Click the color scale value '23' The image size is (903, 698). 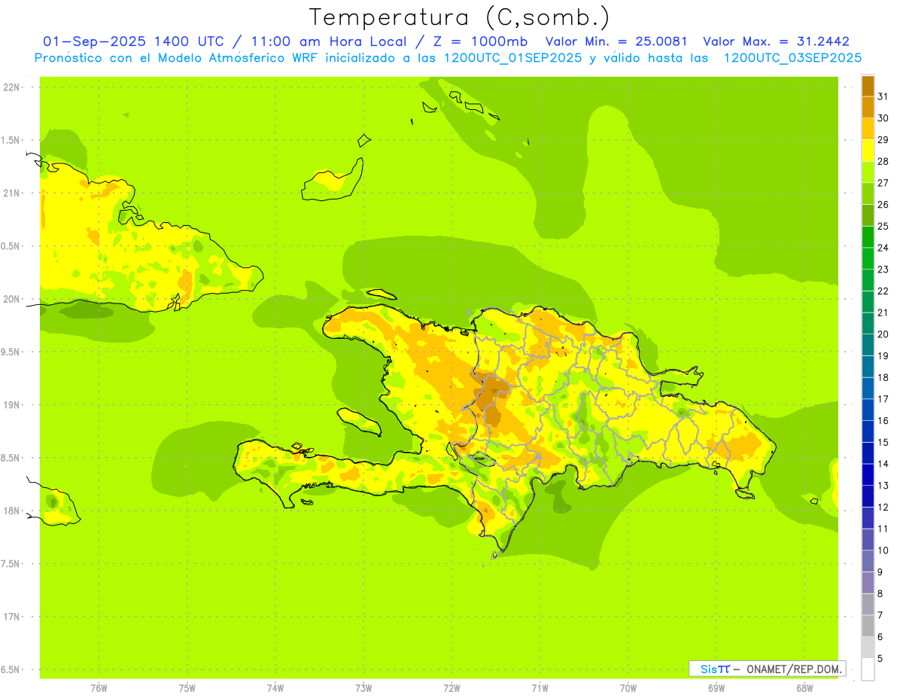point(883,270)
